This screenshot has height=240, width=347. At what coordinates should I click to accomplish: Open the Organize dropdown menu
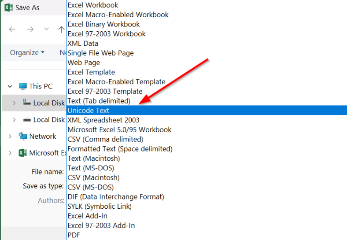[x=27, y=52]
